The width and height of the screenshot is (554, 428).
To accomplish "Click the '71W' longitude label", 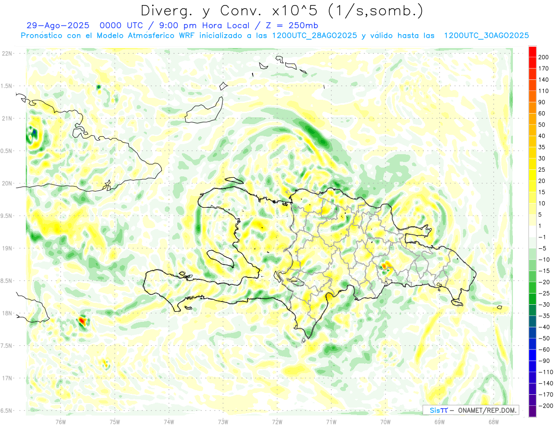I will (x=331, y=422).
